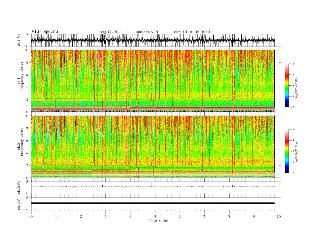Click the time axis tick label "8"
Viewport: 314px width, 243px height.
tap(229, 216)
